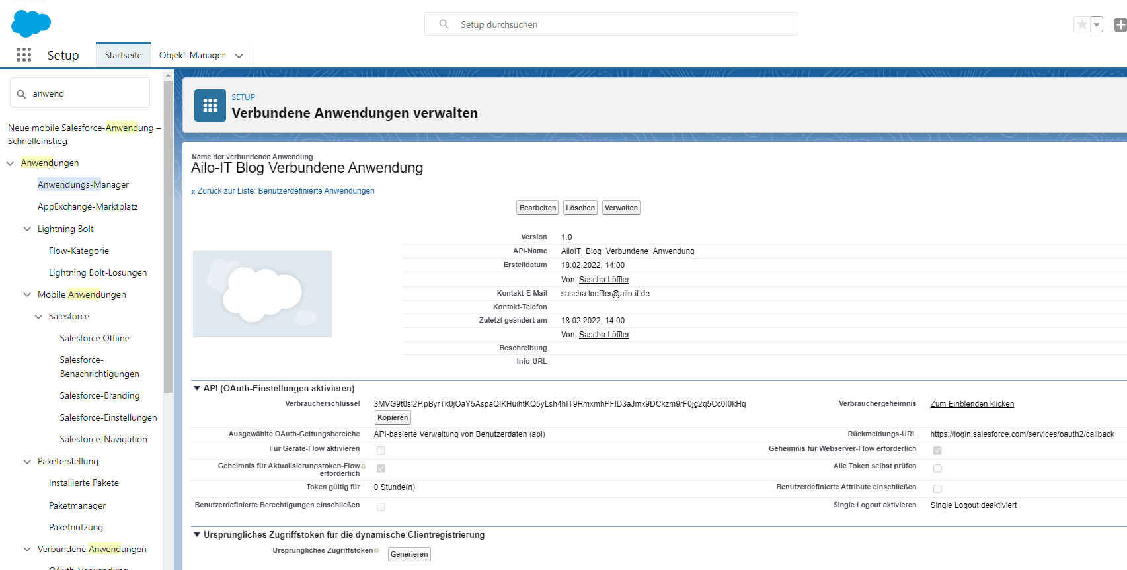Toggle Geheimnis für Aktualisierungstoken-Flow checkbox

tap(381, 468)
